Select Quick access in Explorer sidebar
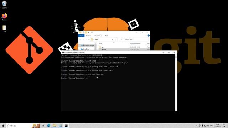228x128 pixels. point(87,46)
